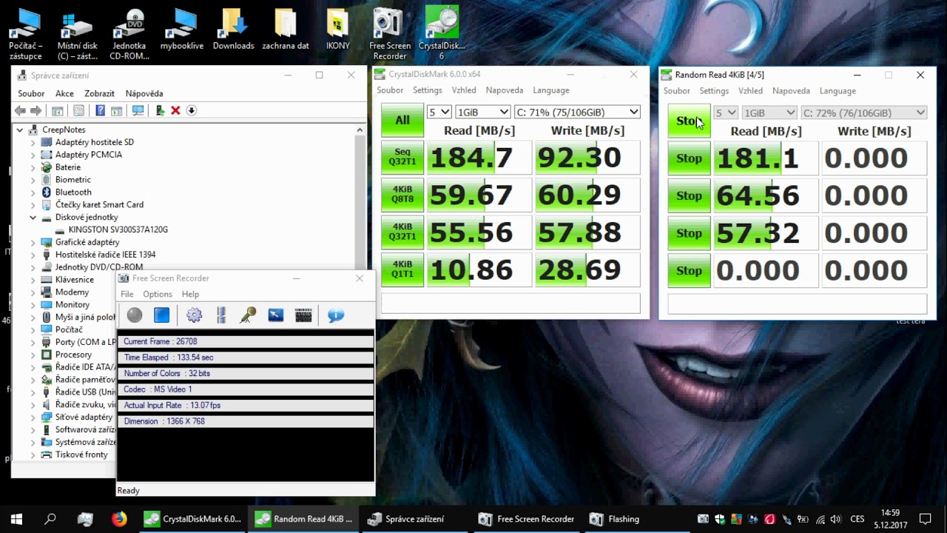This screenshot has width=947, height=533.
Task: Click the forward arrow in Správce zařízení toolbar
Action: pos(35,110)
